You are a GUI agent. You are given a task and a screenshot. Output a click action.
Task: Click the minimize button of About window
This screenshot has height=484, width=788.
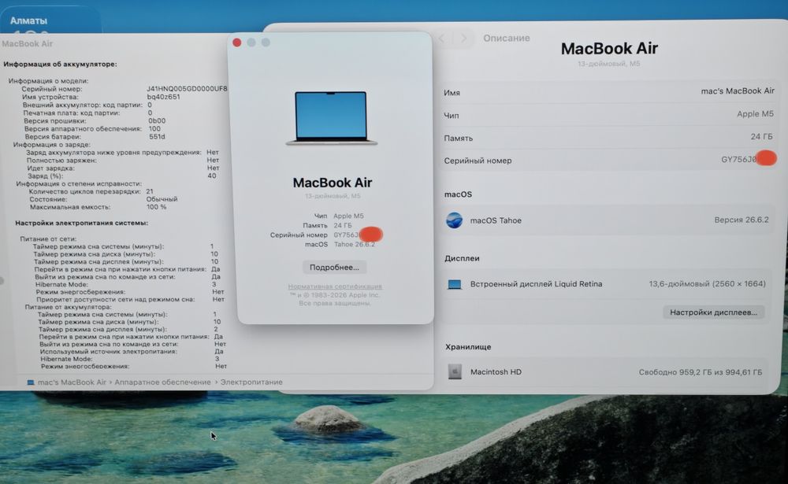click(251, 42)
